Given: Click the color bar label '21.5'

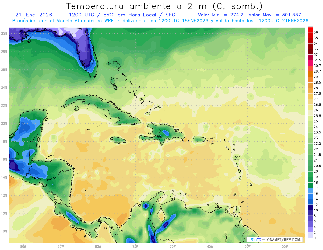Looking at the screenshot, I should (x=317, y=155).
